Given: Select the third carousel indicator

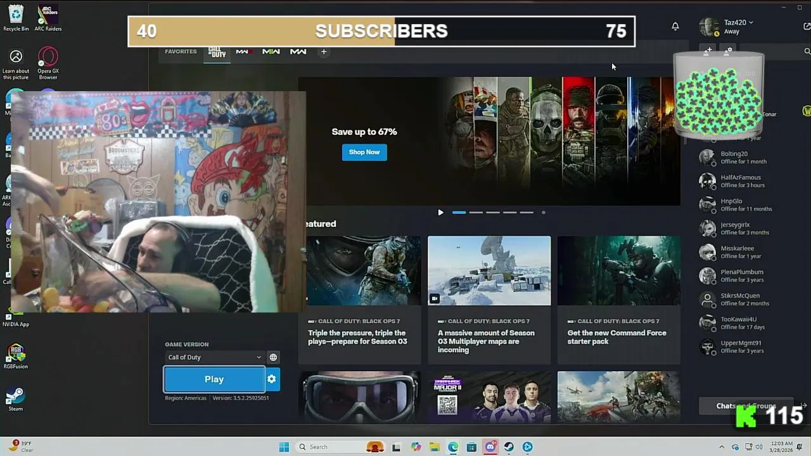Looking at the screenshot, I should pyautogui.click(x=493, y=213).
